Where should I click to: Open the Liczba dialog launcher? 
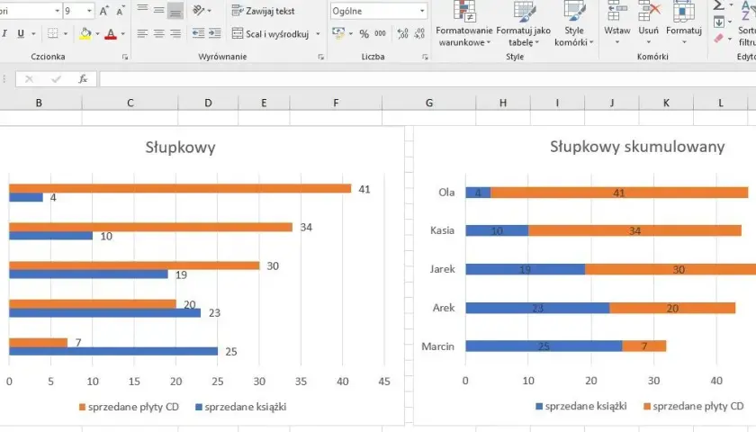[x=425, y=57]
